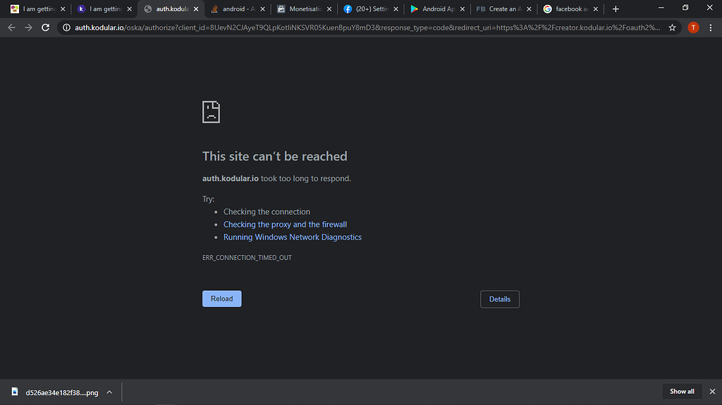Click Show all downloads button
Viewport: 722px width, 405px height.
(682, 392)
